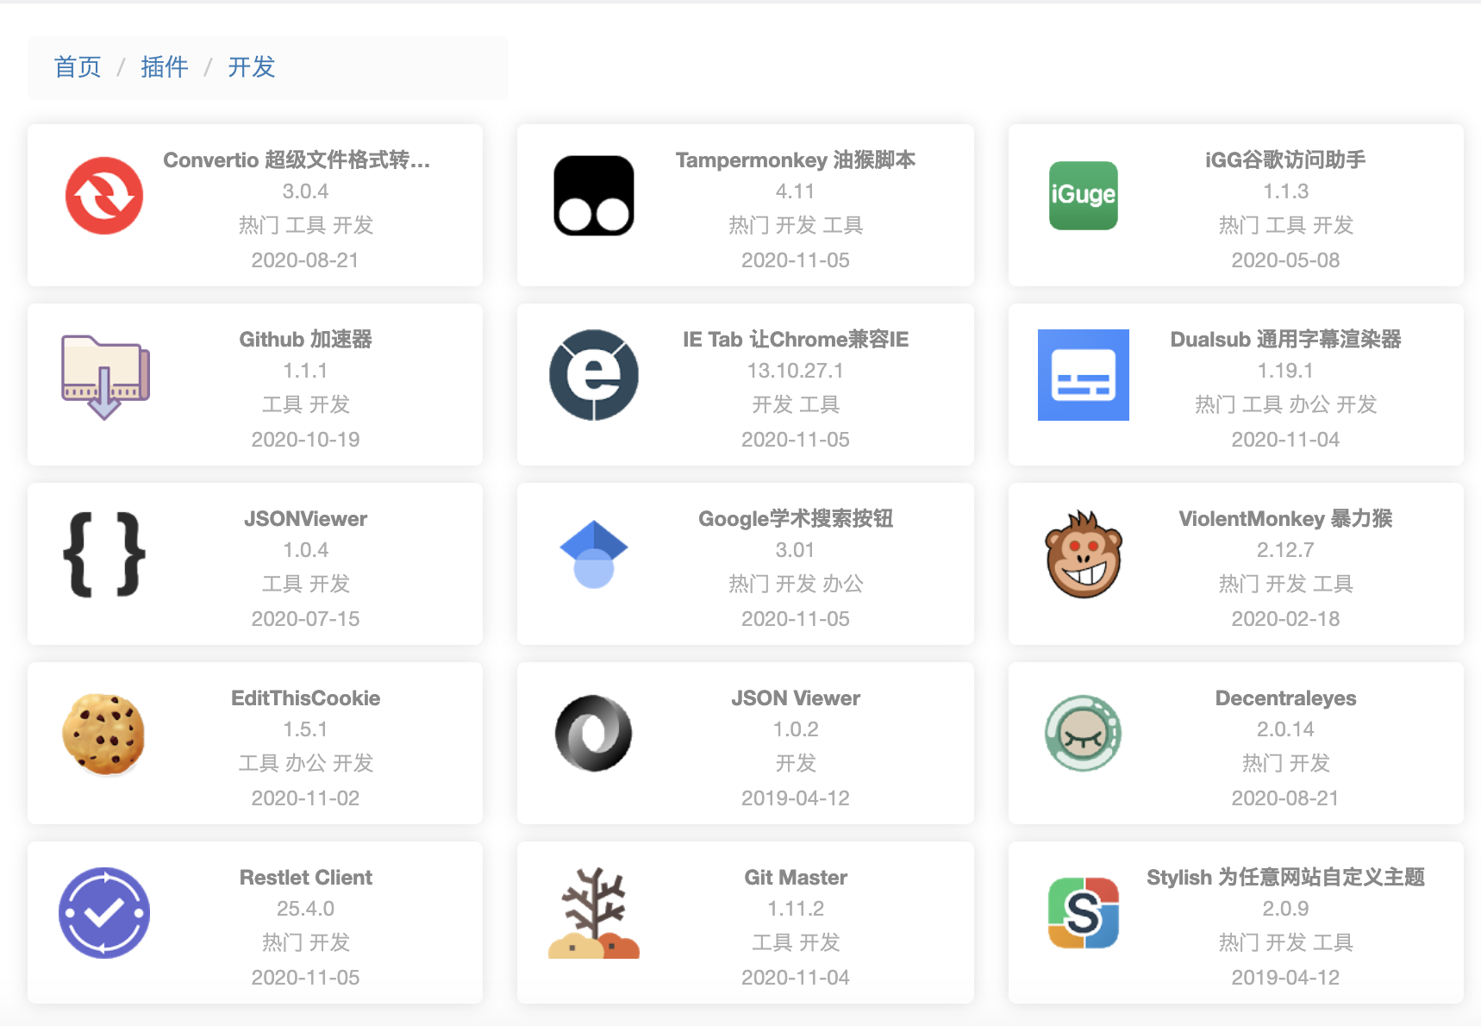Click IE Tab 让Chrome兼容IE title
This screenshot has width=1481, height=1026.
point(796,340)
